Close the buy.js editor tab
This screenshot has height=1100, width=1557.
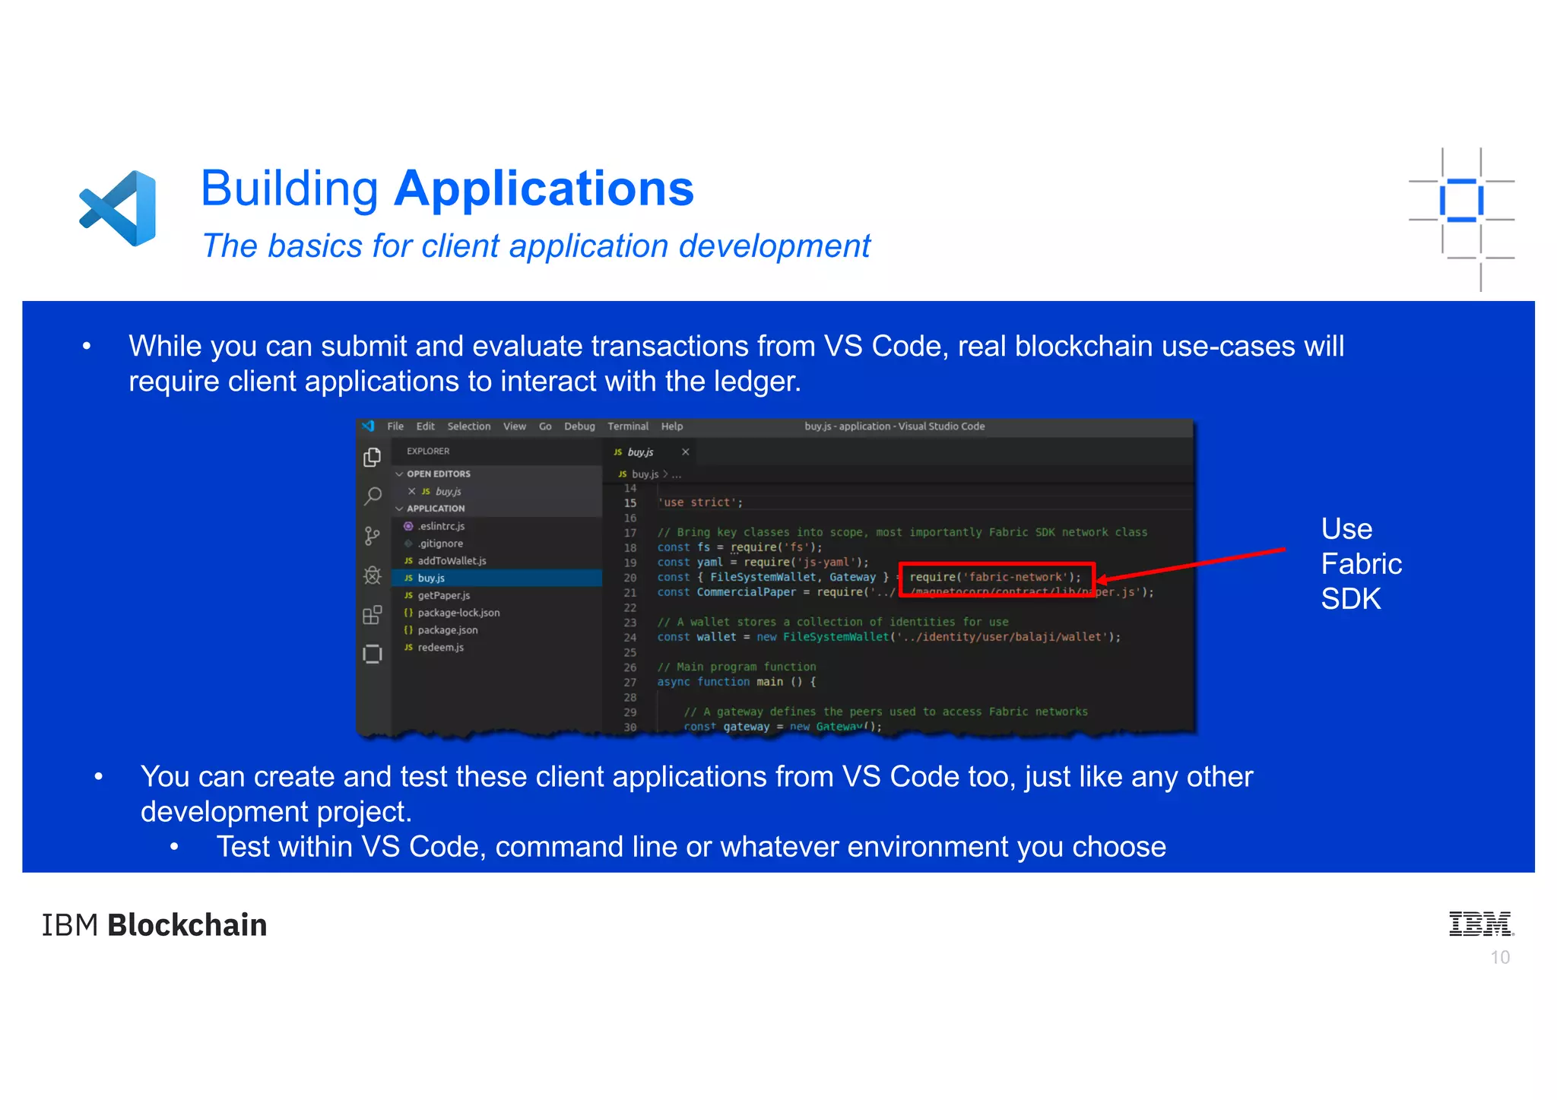click(x=685, y=452)
